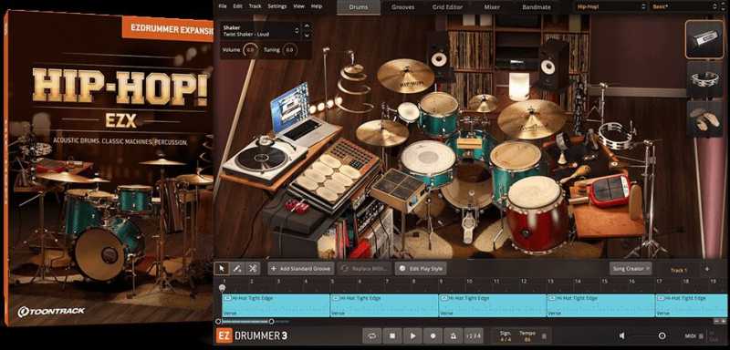This screenshot has width=730, height=350.
Task: Toggle the record button
Action: tap(433, 335)
